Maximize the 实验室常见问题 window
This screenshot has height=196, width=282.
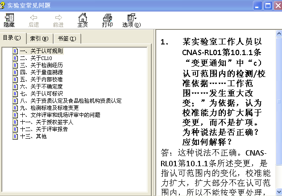[x=268, y=6]
